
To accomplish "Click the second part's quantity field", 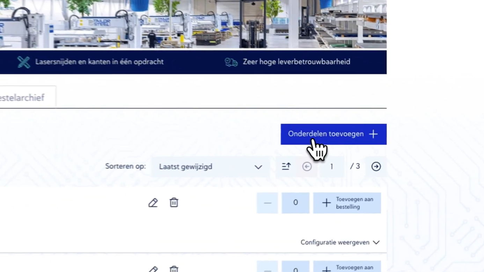I will click(295, 269).
